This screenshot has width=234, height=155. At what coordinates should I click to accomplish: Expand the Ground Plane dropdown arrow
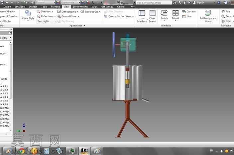click(x=78, y=17)
